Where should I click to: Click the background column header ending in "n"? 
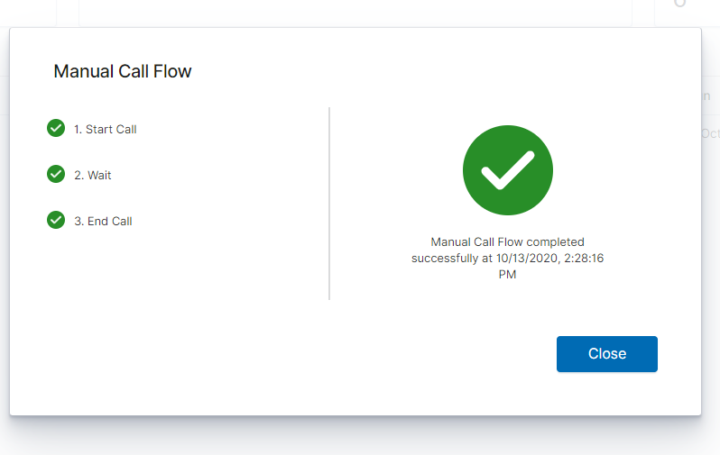pos(706,96)
